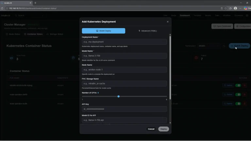This screenshot has width=251, height=141.
Task: Delete node-operator-ckr69 with the trash icon
Action: pos(244,94)
